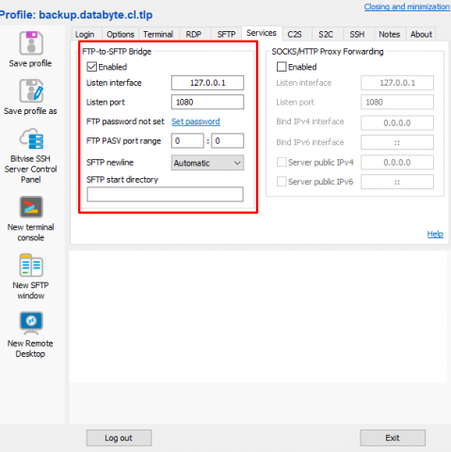This screenshot has width=451, height=452.
Task: Switch to the Login tab
Action: 85,34
